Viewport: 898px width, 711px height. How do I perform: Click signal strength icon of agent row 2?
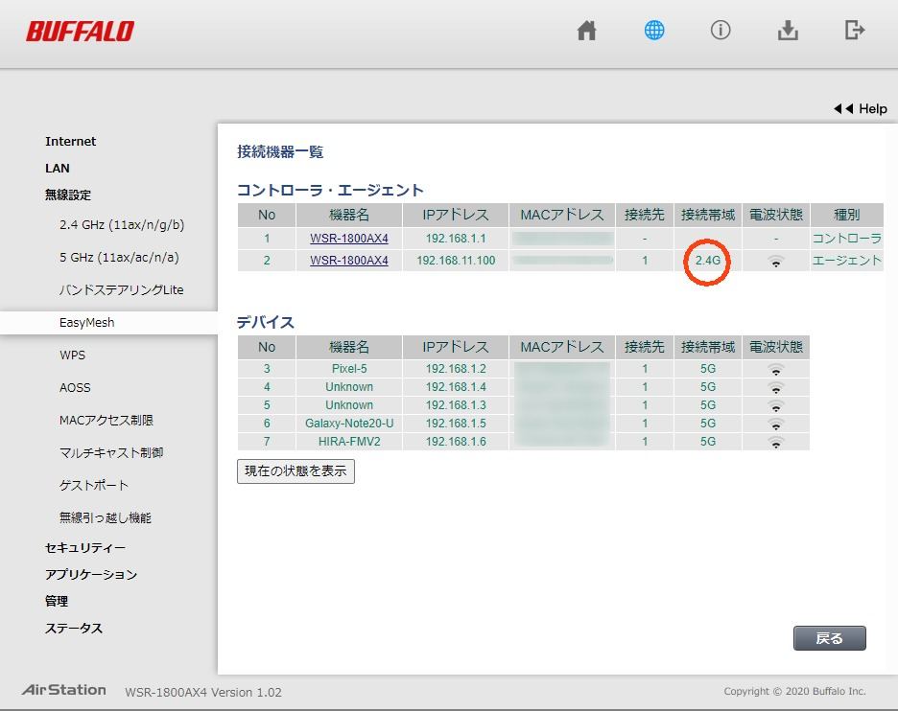tap(776, 262)
